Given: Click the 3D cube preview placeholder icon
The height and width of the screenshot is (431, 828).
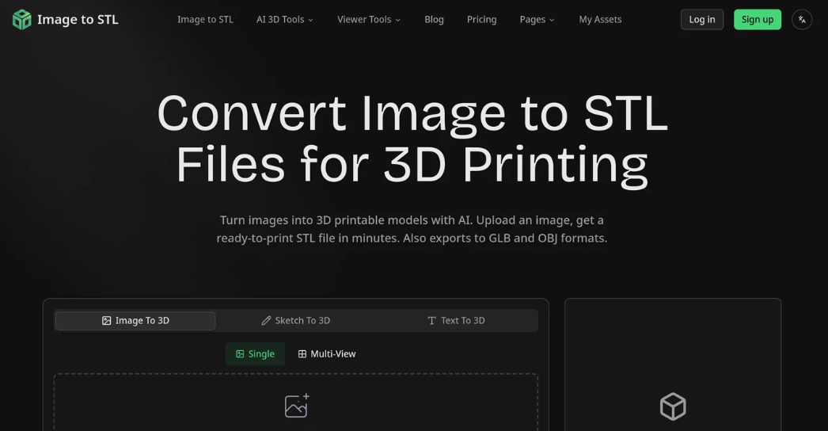Looking at the screenshot, I should (672, 406).
